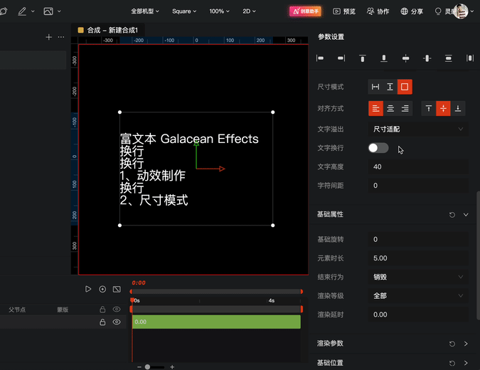
Task: Open the 结束行为 销毁 dropdown
Action: click(x=418, y=277)
